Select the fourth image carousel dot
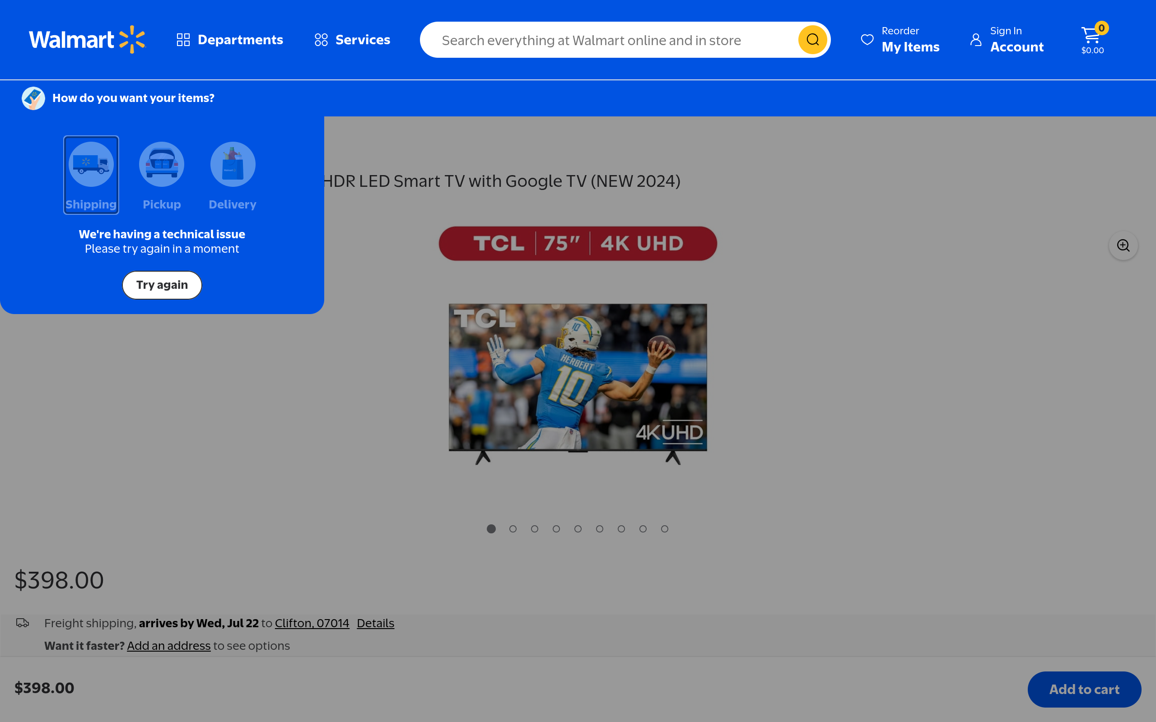The height and width of the screenshot is (722, 1156). tap(556, 528)
